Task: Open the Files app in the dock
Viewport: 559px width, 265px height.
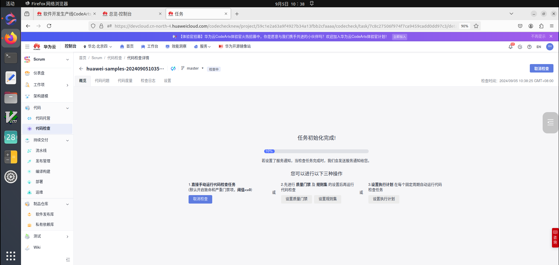Action: pyautogui.click(x=11, y=98)
